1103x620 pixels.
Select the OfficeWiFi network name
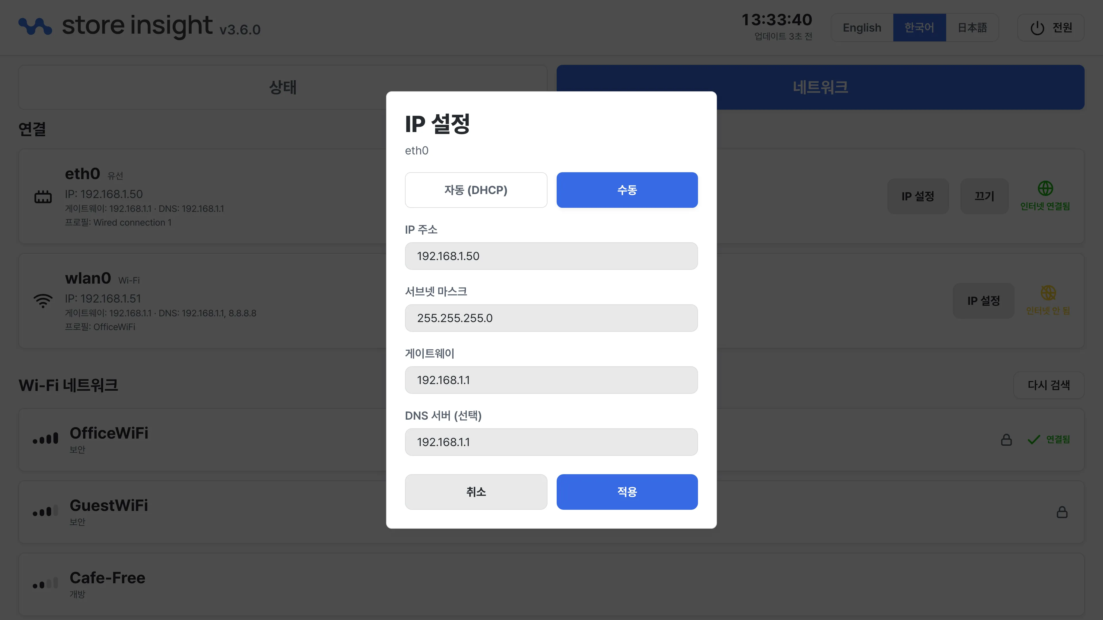[x=109, y=433]
